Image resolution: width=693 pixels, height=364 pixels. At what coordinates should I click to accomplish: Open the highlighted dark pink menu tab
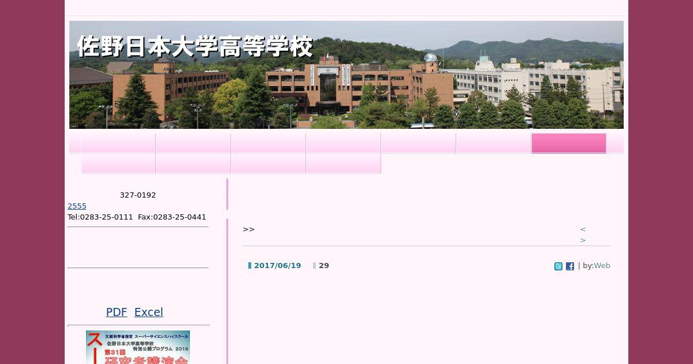(569, 143)
